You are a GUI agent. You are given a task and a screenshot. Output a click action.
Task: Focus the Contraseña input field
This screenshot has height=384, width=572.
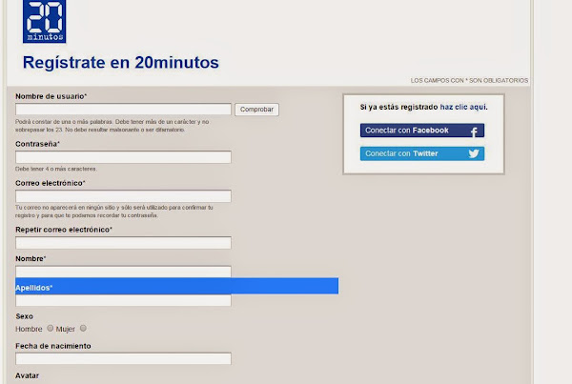tap(123, 157)
